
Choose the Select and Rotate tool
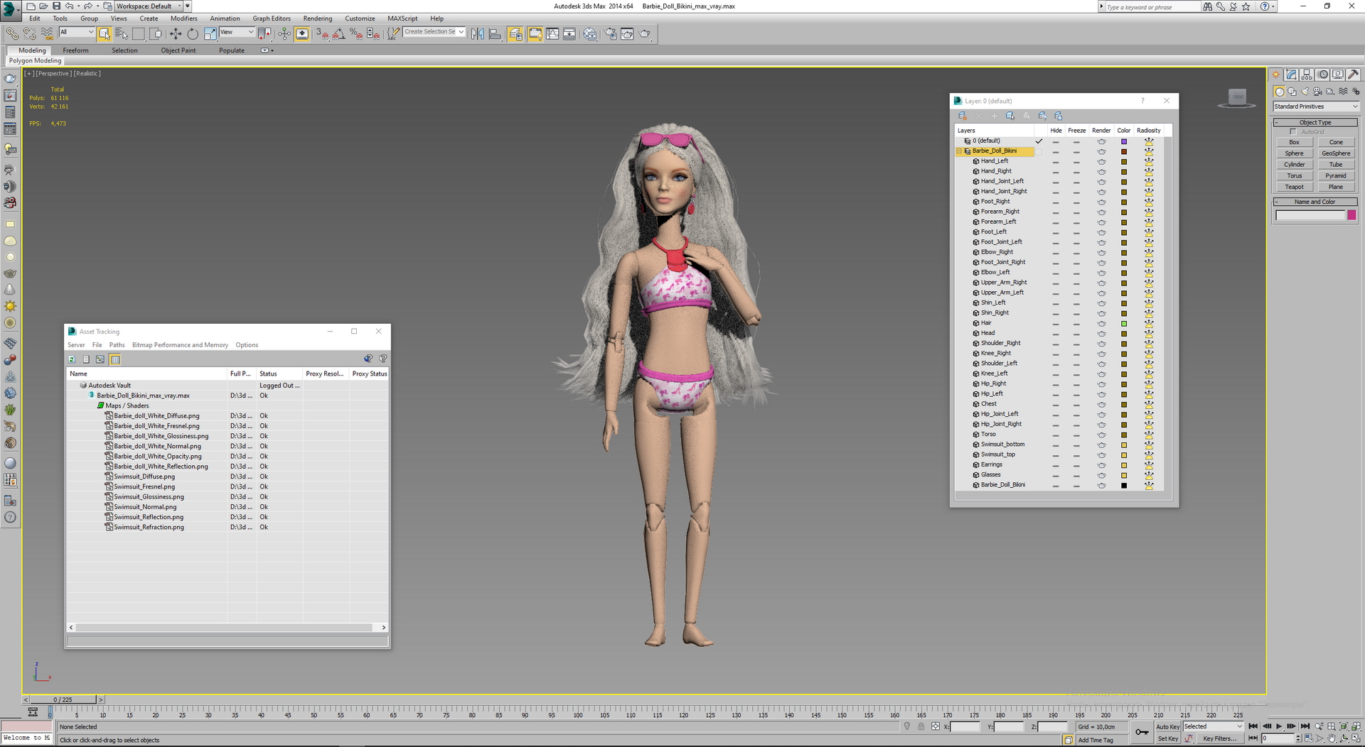pos(193,33)
